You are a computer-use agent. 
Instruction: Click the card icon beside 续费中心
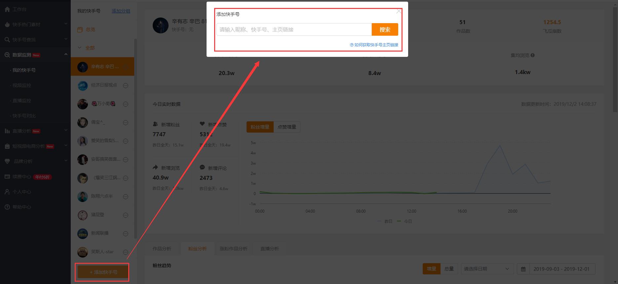[x=7, y=177]
